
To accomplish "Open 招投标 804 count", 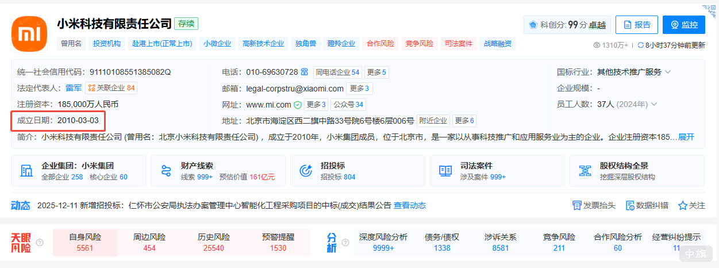I will pyautogui.click(x=338, y=177).
